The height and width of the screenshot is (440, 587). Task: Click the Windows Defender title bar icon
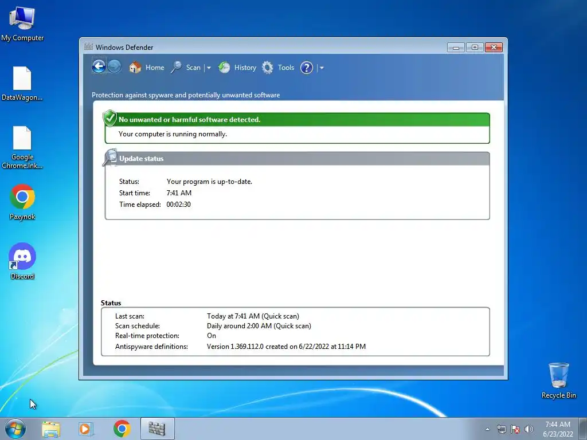[x=88, y=47]
